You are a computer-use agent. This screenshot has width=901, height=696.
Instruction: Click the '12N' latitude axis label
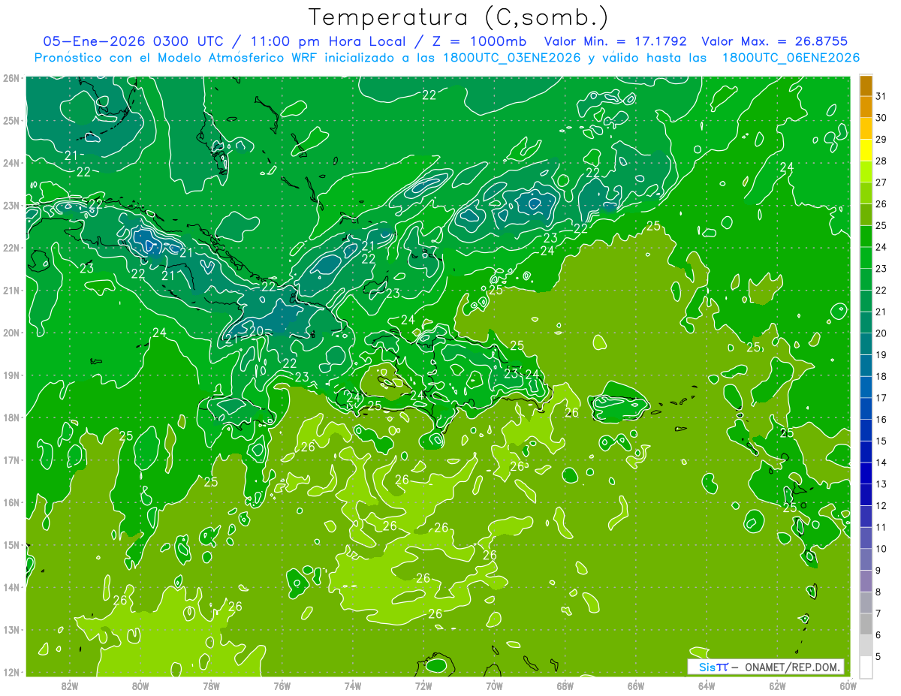[x=11, y=672]
